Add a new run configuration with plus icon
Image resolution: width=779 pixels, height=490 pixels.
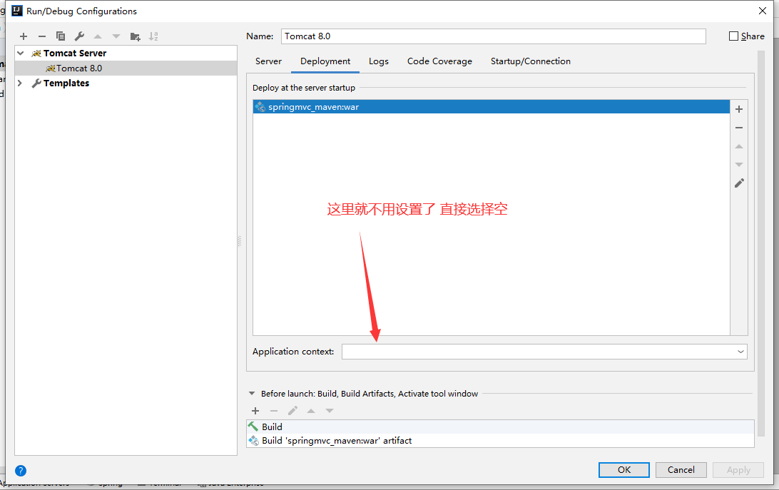[24, 36]
